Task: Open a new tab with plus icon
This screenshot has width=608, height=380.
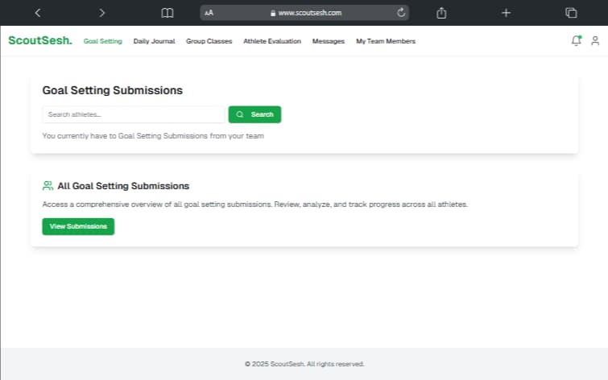Action: (x=506, y=13)
